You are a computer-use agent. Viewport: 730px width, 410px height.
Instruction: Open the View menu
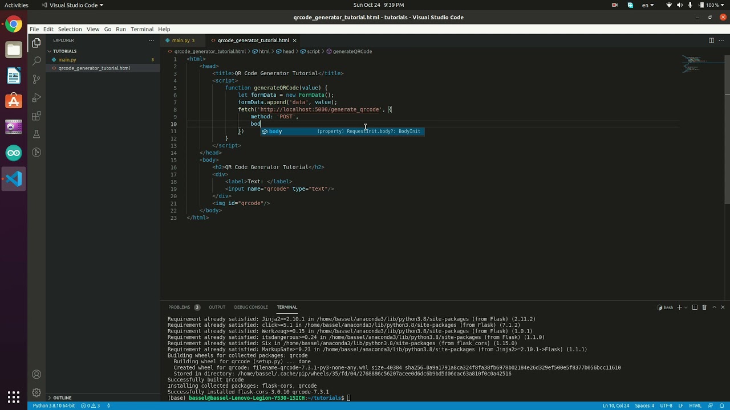[93, 29]
